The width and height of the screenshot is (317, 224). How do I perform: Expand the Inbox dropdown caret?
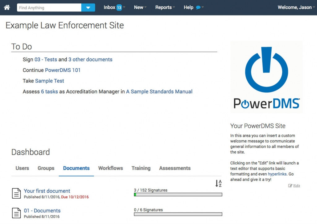tap(124, 7)
